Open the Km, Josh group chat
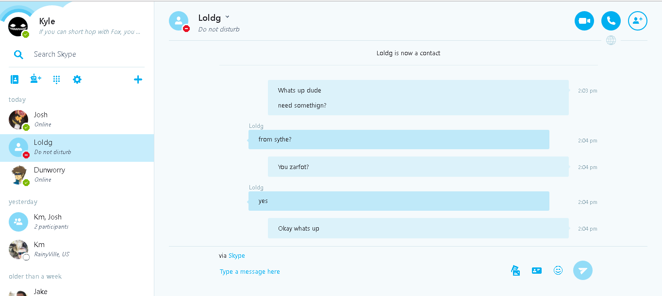 tap(77, 222)
